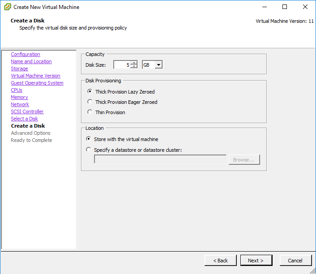Open the Memory step link
The height and width of the screenshot is (274, 316).
coord(19,97)
